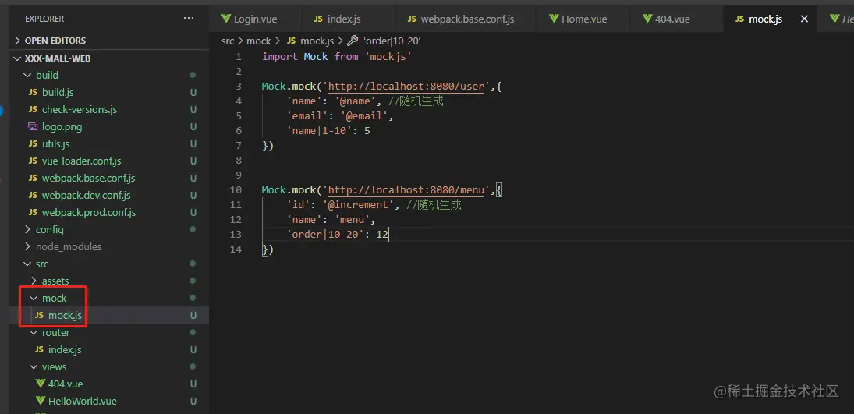Image resolution: width=854 pixels, height=414 pixels.
Task: Switch to the 404.vue tab
Action: [675, 19]
